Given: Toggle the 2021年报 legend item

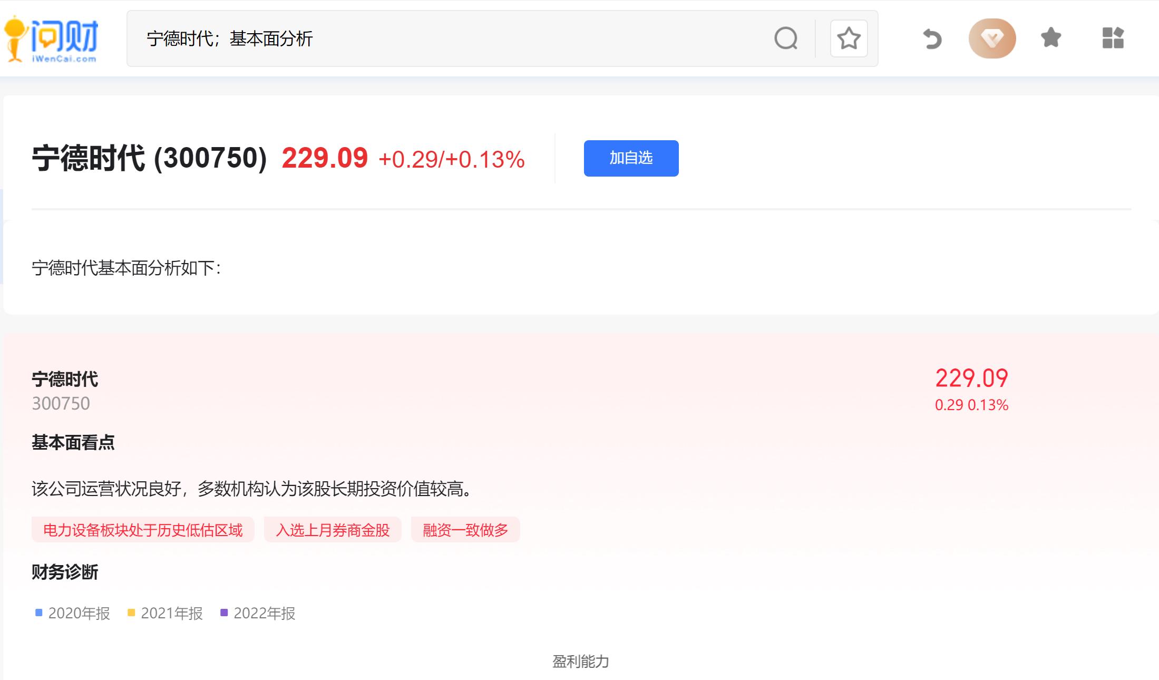Looking at the screenshot, I should coord(171,613).
